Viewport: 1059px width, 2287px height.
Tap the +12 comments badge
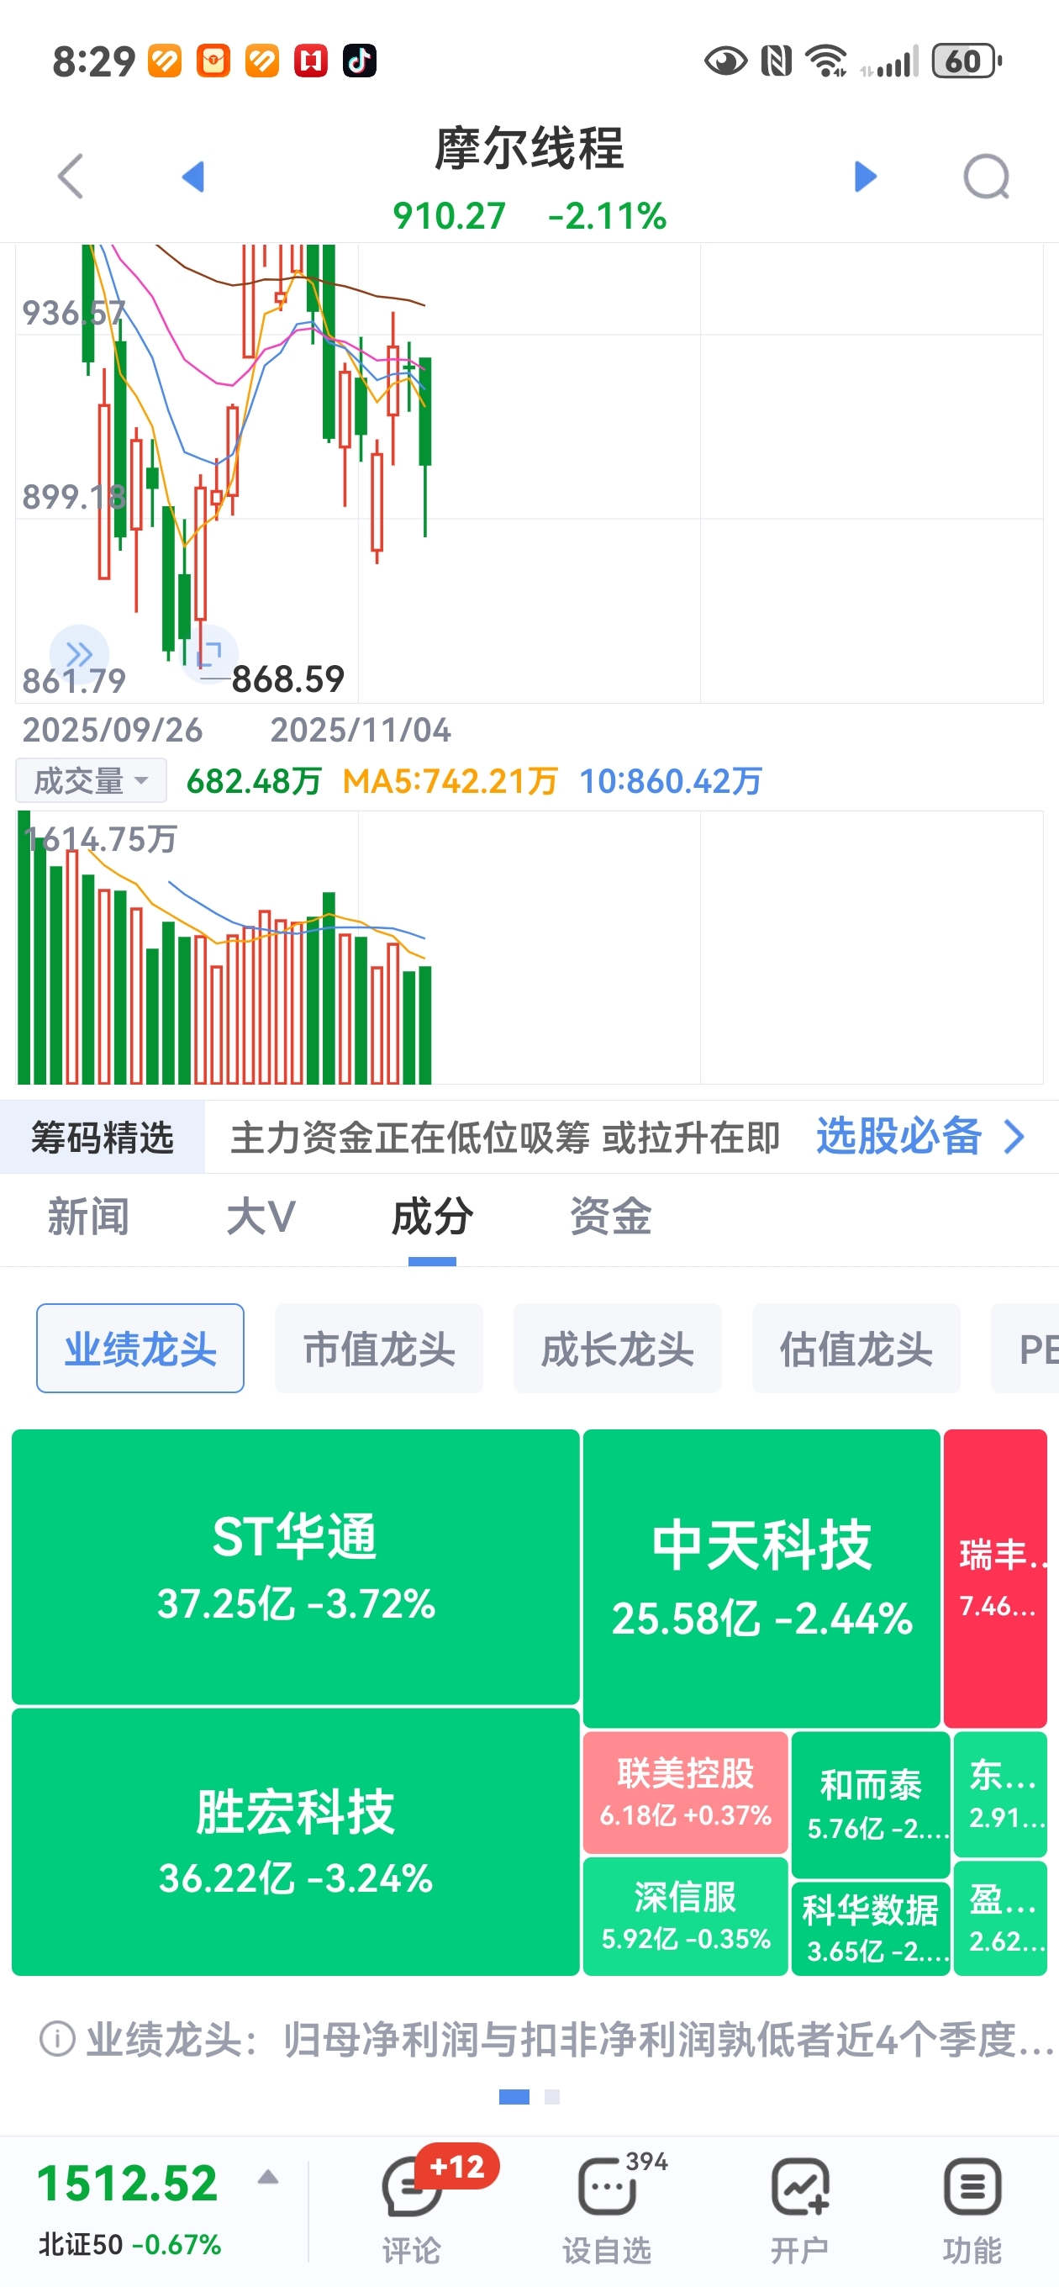coord(457,2166)
